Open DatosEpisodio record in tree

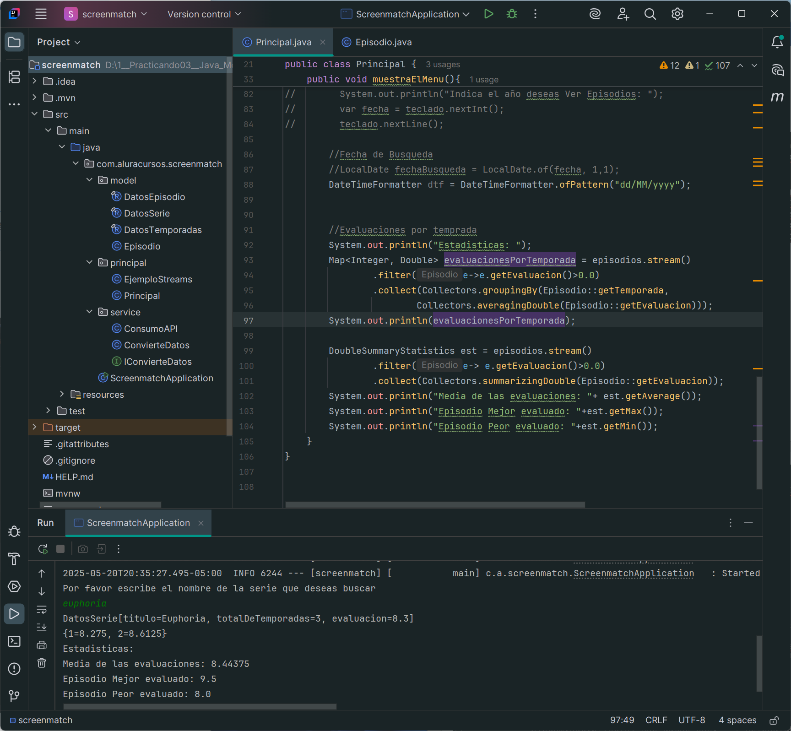coord(154,197)
